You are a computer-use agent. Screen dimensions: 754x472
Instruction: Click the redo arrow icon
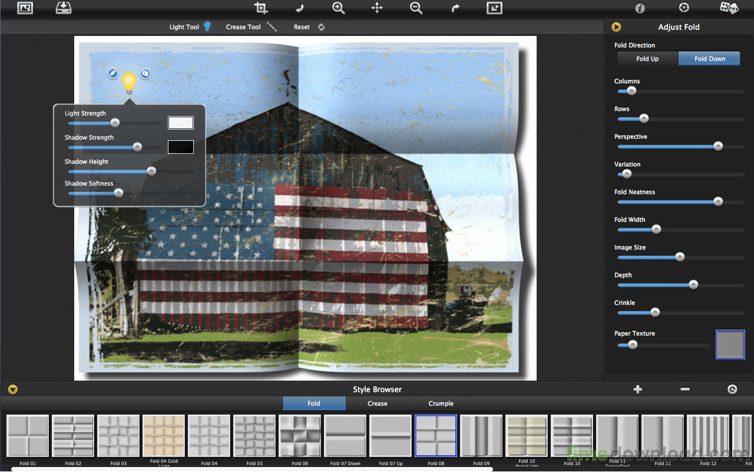455,8
